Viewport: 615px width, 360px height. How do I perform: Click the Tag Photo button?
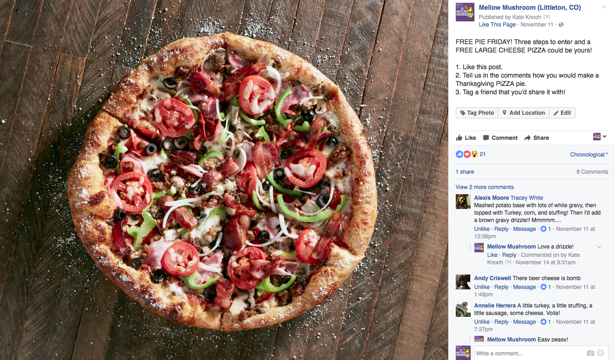(477, 113)
